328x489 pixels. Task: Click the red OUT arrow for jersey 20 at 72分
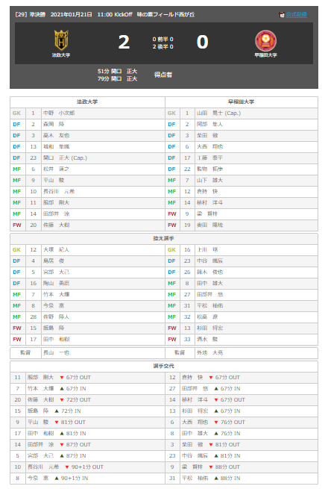tap(62, 400)
